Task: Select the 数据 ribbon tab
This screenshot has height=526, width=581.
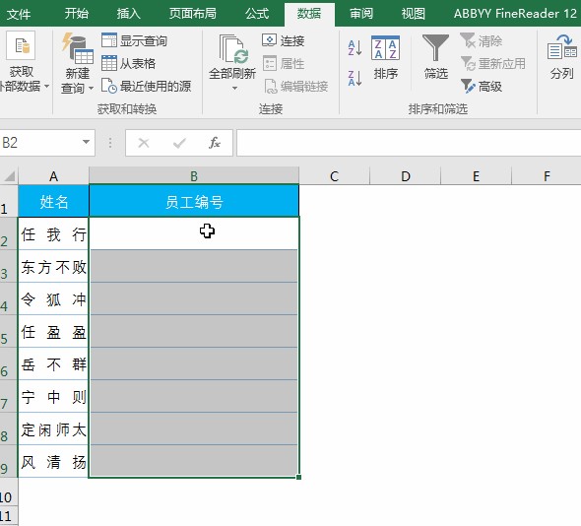Action: [309, 14]
